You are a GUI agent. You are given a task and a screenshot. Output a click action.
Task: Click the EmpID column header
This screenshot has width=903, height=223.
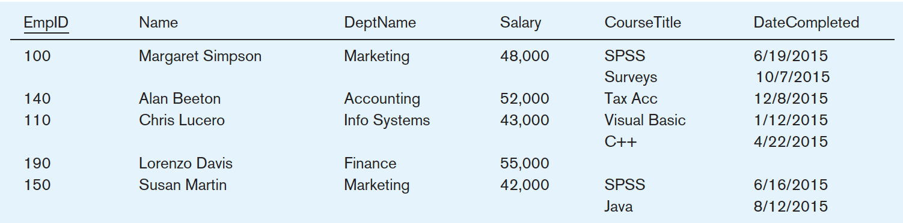(x=46, y=23)
